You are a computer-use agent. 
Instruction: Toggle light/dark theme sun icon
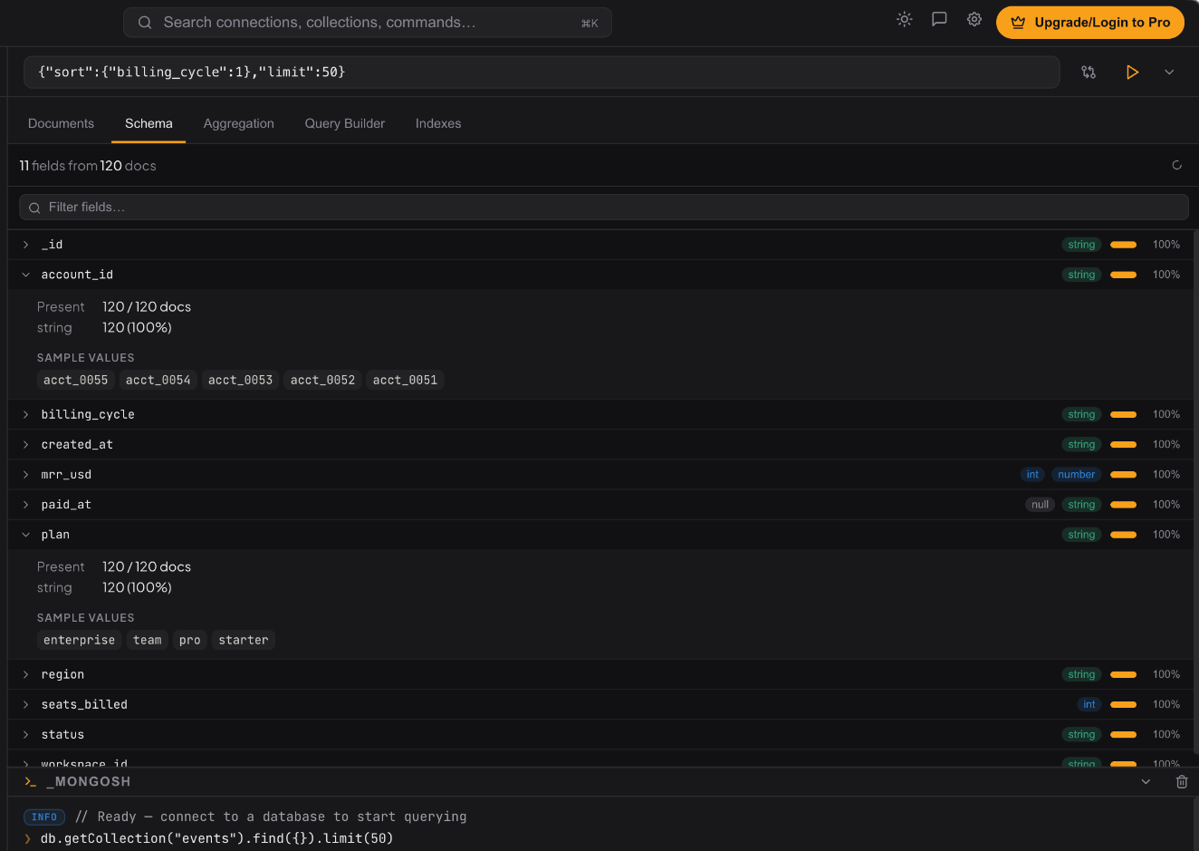point(904,19)
